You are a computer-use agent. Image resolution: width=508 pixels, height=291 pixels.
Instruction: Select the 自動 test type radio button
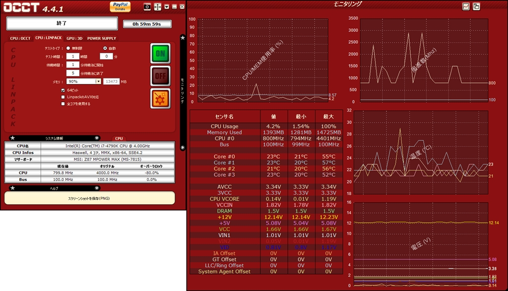pyautogui.click(x=105, y=48)
